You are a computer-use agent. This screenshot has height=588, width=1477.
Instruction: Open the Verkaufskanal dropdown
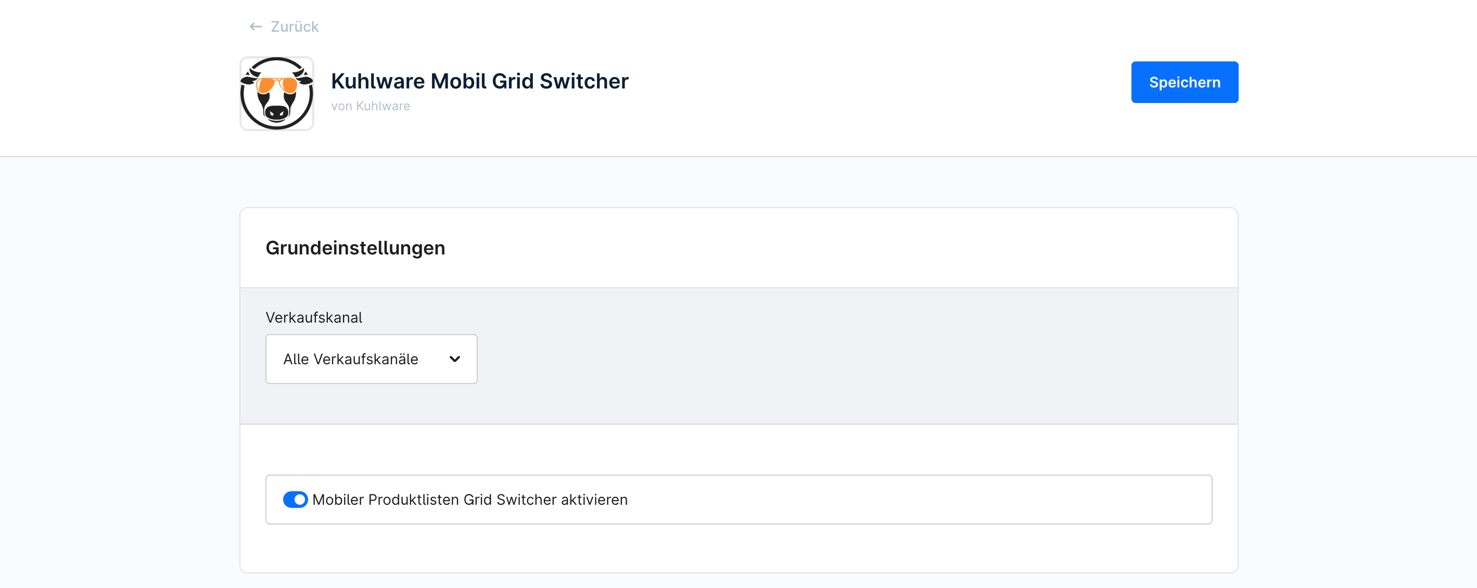coord(371,359)
